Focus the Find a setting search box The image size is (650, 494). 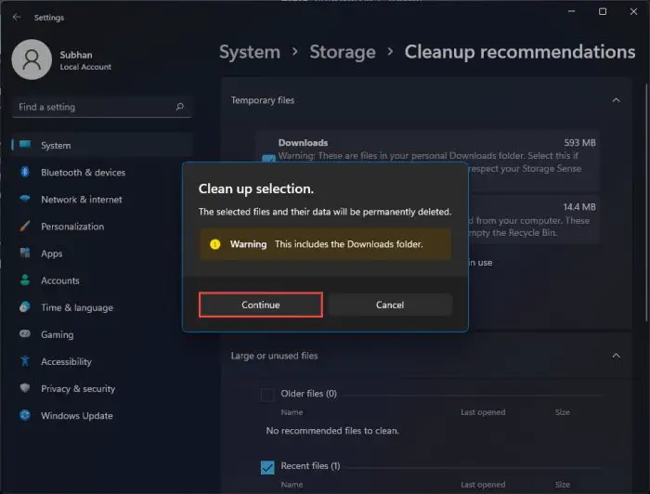pyautogui.click(x=101, y=107)
